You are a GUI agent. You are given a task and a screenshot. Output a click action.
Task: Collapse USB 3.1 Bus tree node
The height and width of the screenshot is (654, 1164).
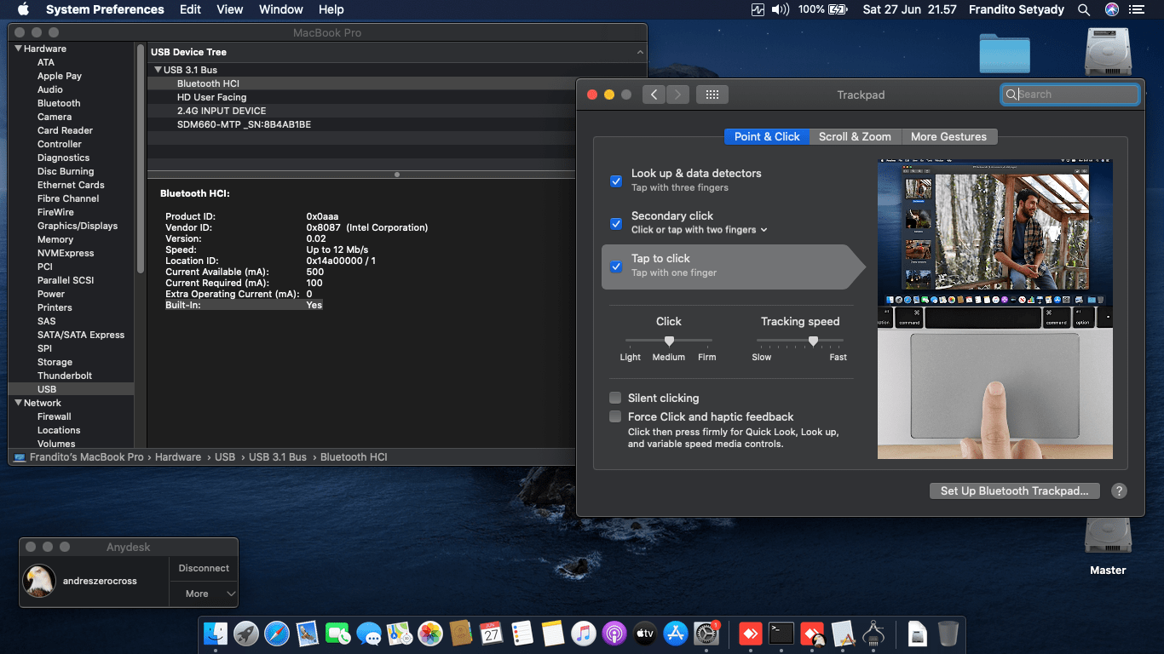pos(158,70)
